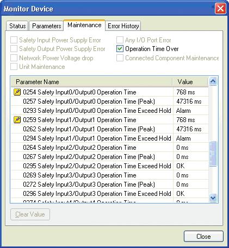Viewport: 229px width, 248px height.
Task: Select row 0269 Safety Input3/Output3 Operation Time
Action: (110, 175)
